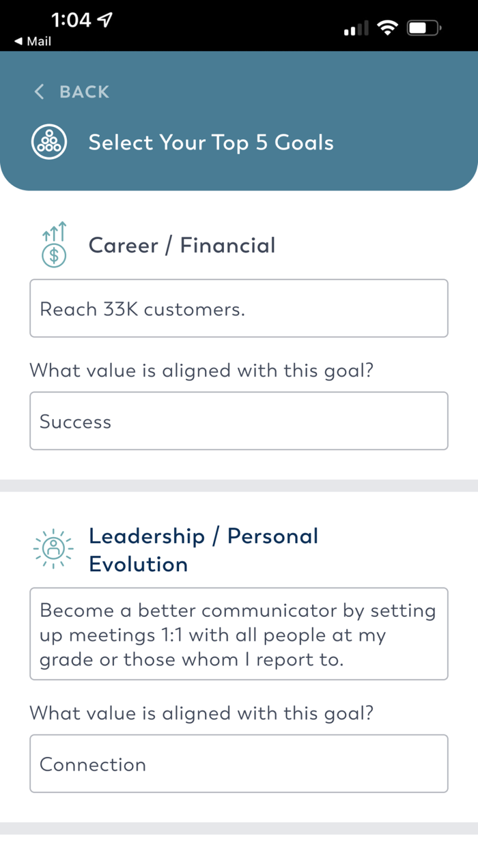Tap the Leadership / Personal Evolution sun-person icon
478x849 pixels.
[x=53, y=549]
